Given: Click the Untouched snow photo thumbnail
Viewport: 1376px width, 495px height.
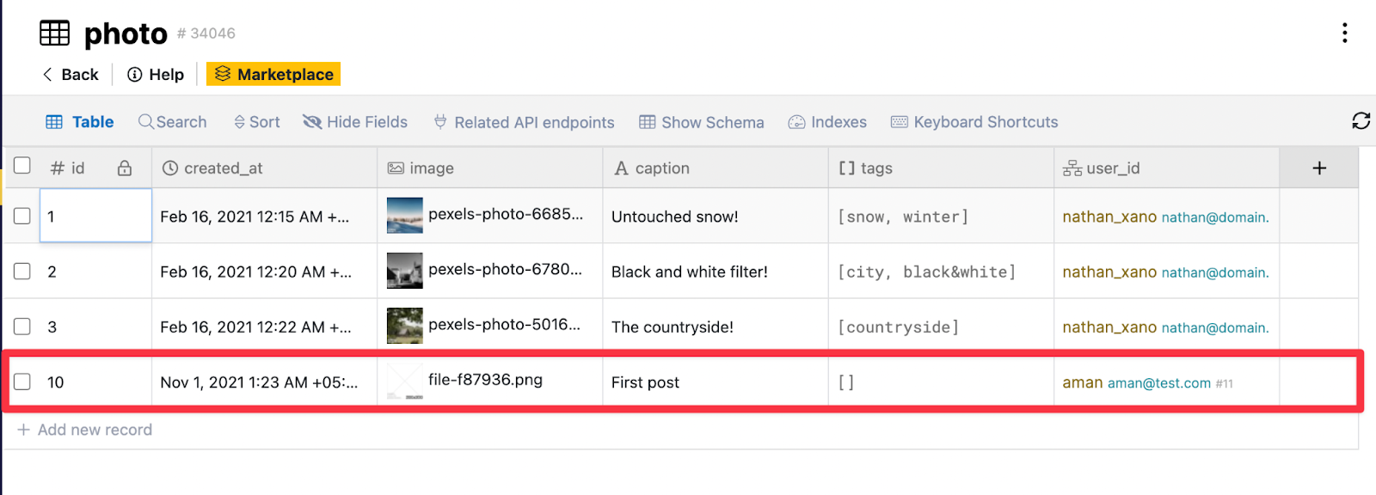Looking at the screenshot, I should click(404, 216).
